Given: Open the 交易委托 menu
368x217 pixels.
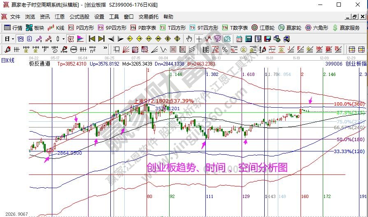Looking at the screenshot, I should pos(148,17).
